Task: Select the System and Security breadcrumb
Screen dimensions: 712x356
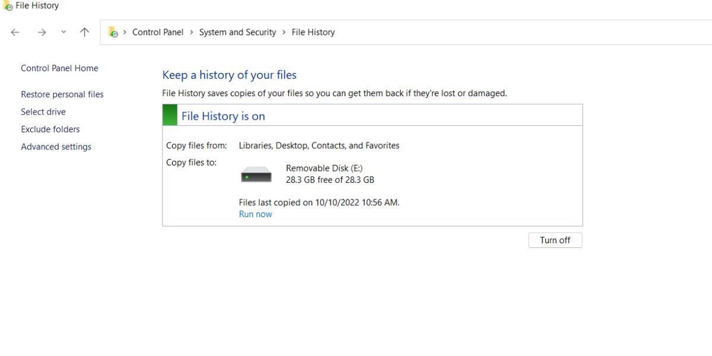Action: [237, 33]
